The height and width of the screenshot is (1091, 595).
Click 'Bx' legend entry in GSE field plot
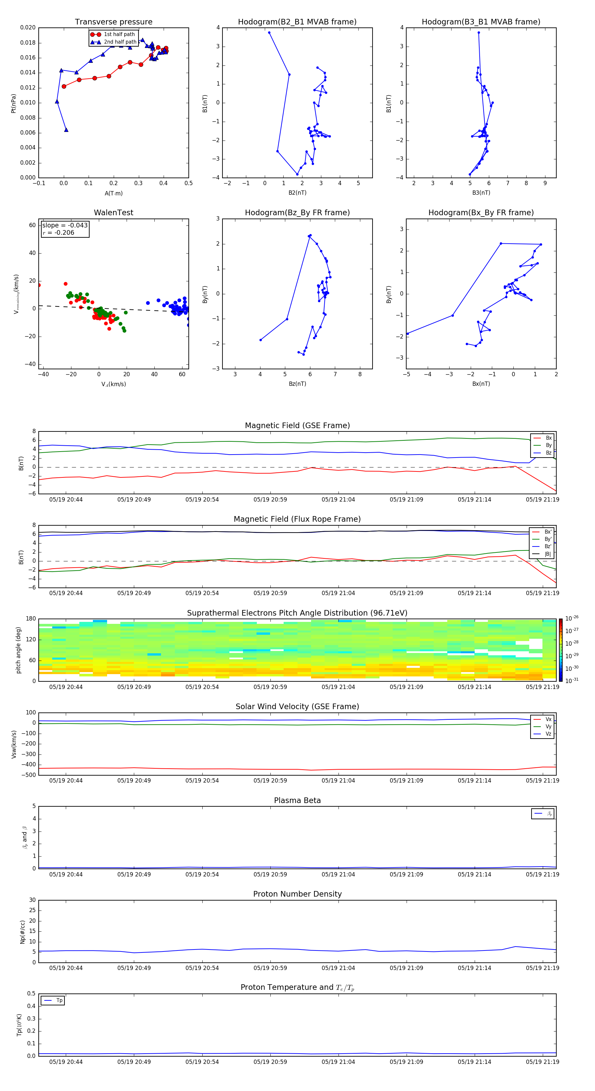542,438
